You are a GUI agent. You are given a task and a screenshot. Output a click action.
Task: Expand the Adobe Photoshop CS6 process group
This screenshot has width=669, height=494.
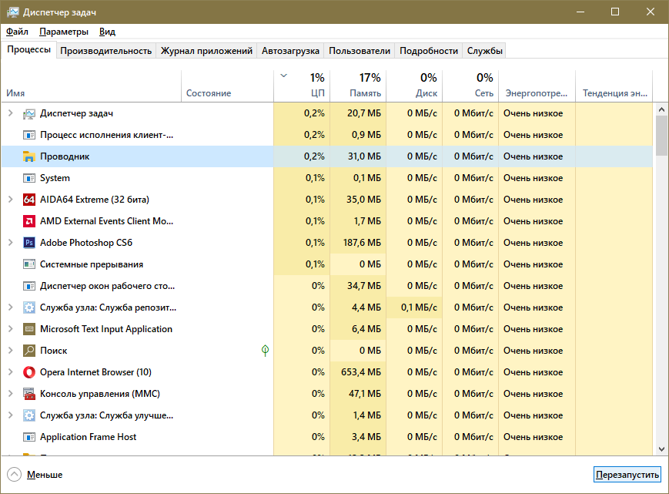[10, 243]
